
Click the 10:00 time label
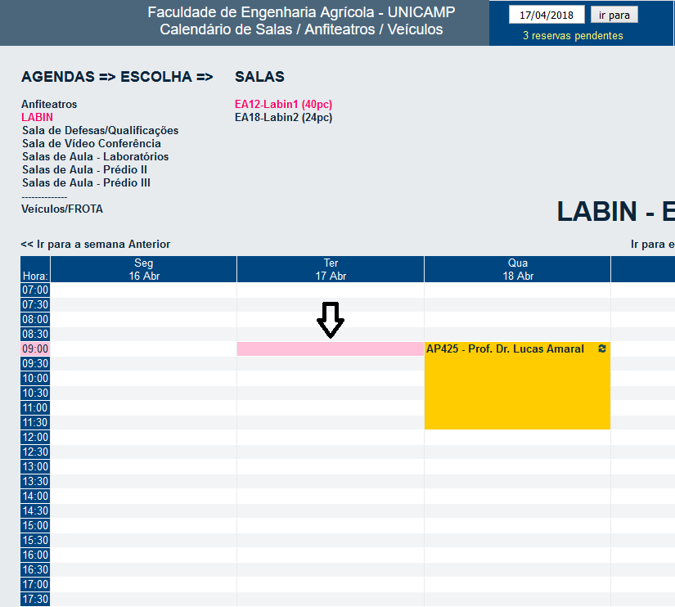[35, 379]
